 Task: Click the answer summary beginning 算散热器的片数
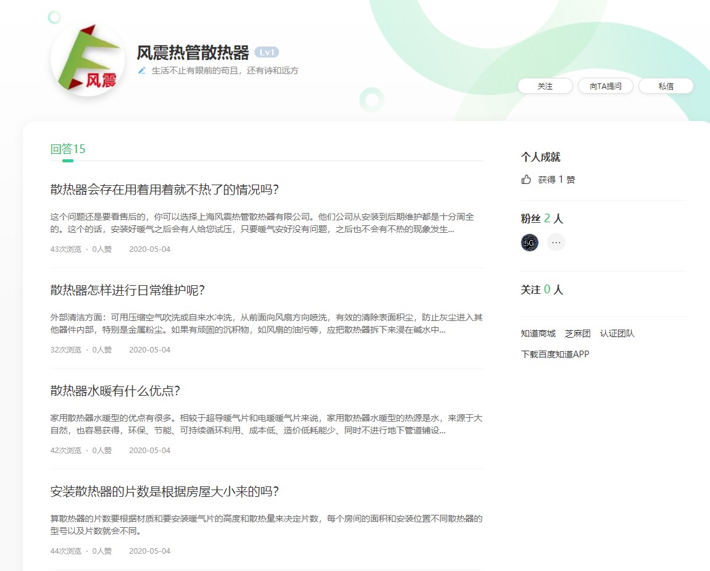click(266, 524)
